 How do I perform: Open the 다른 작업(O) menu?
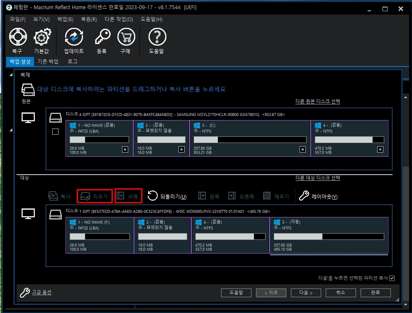[119, 19]
